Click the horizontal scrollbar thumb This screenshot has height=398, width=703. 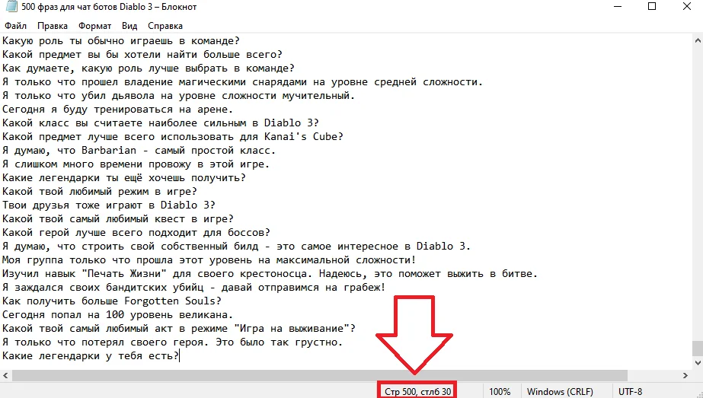[x=320, y=376]
